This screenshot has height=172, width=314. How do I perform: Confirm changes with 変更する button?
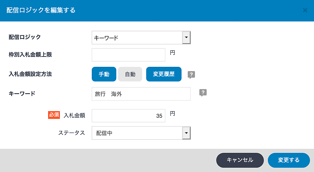coord(289,160)
